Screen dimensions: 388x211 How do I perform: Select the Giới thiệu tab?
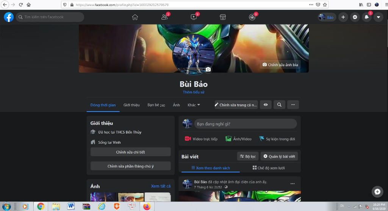coord(131,105)
